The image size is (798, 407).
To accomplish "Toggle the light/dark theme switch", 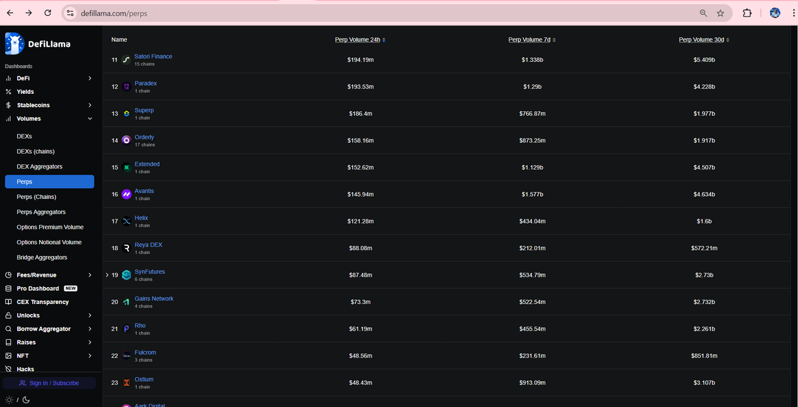I will [x=18, y=400].
